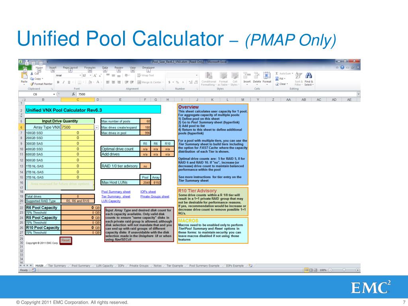The width and height of the screenshot is (408, 306).
Task: Open the Name Box dropdown arrow
Action: [x=54, y=94]
